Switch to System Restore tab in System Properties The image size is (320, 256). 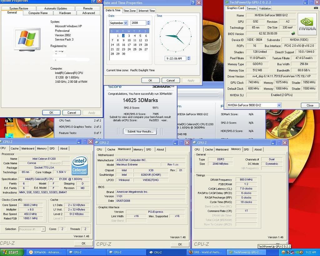19,8
